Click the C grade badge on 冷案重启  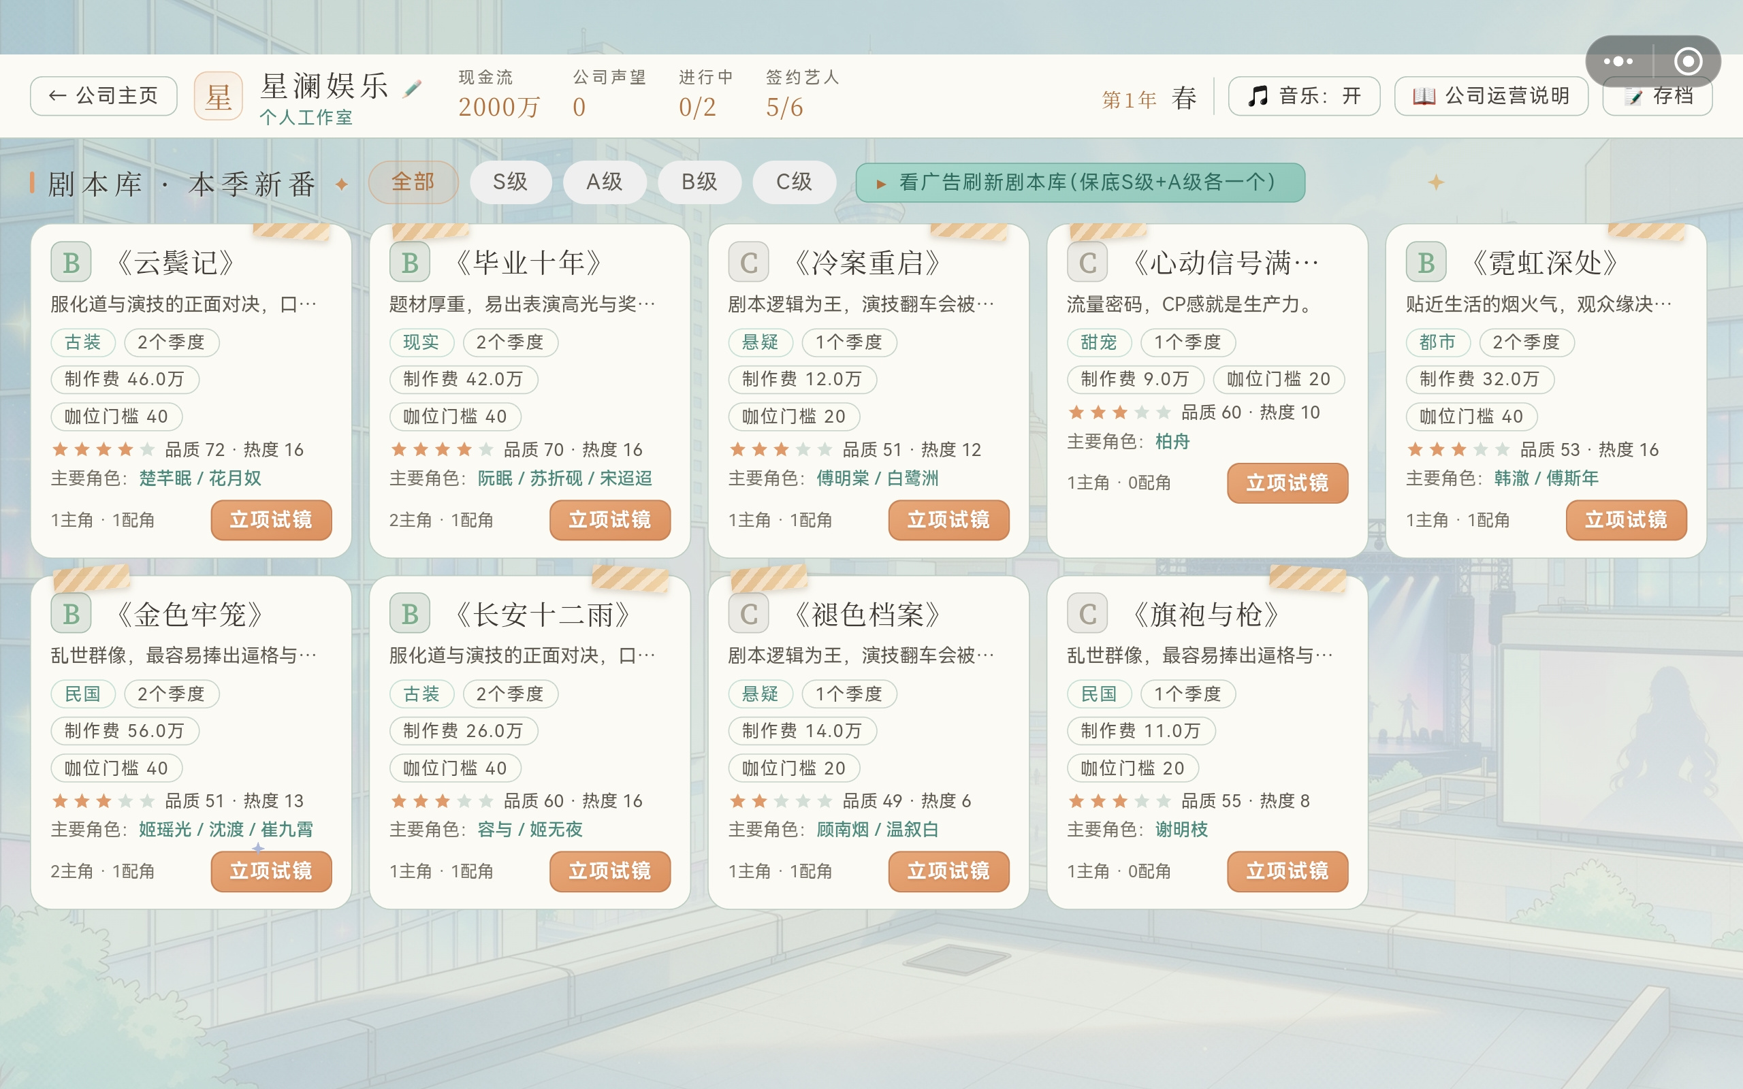(748, 263)
